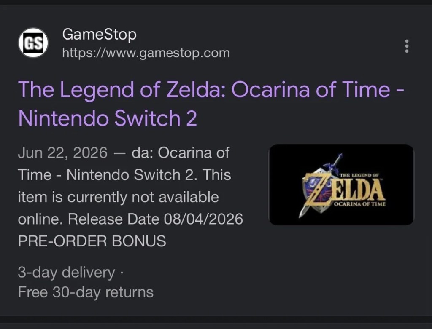Click the 'Release Date 08/04/2026' text
The width and height of the screenshot is (432, 329).
155,219
